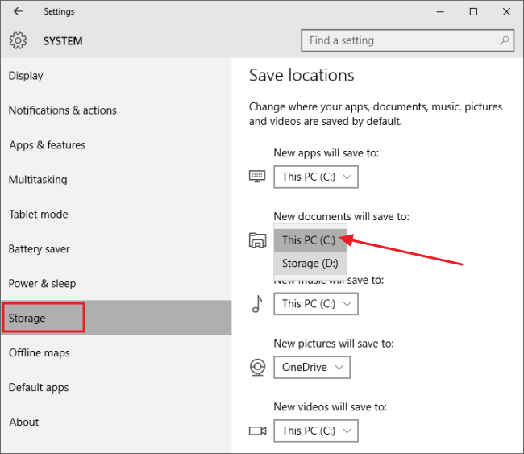
Task: Open Battery saver settings
Action: pos(39,249)
